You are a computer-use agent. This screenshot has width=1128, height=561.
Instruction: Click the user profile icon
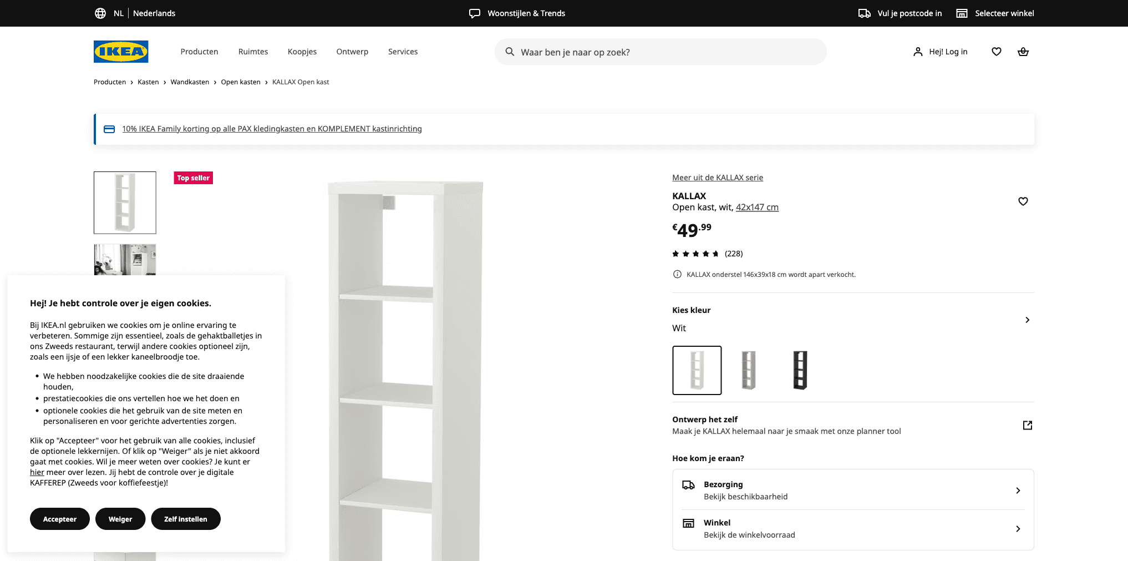918,52
